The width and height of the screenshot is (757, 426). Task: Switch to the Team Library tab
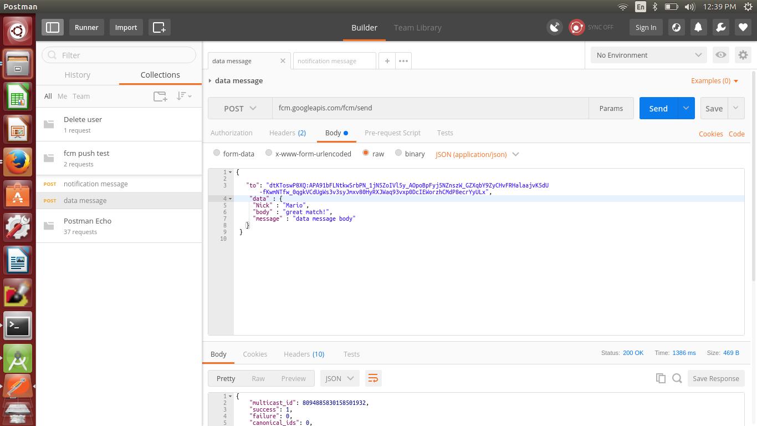[418, 27]
